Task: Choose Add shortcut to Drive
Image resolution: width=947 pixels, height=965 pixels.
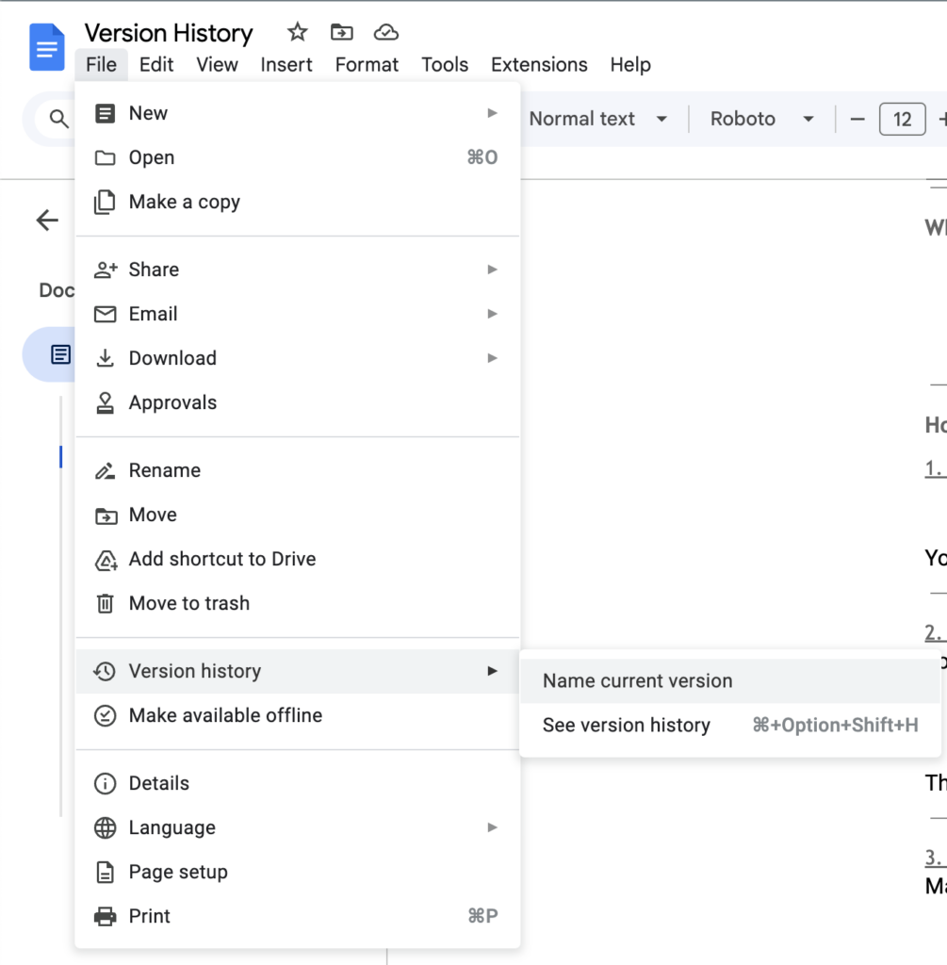Action: coord(221,559)
